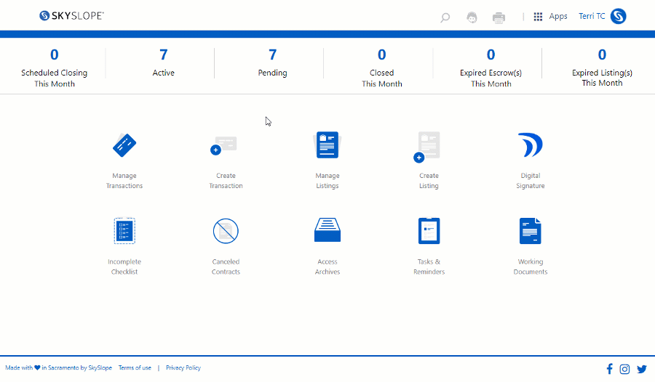Open the Incomplete Checklist icon
Image resolution: width=655 pixels, height=382 pixels.
pyautogui.click(x=124, y=231)
